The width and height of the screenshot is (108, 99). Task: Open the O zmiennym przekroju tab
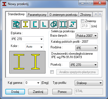tap(63, 15)
